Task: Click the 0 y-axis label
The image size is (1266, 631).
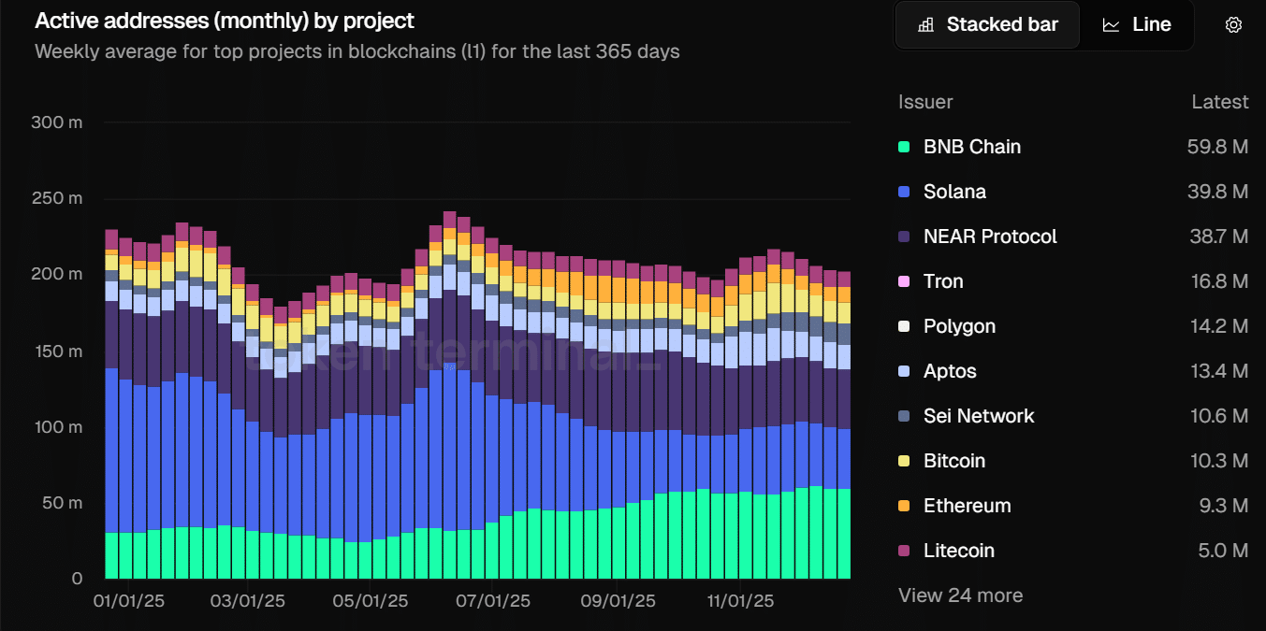Action: point(78,579)
